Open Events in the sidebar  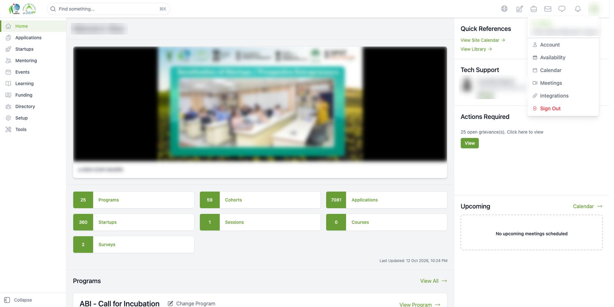click(x=33, y=72)
